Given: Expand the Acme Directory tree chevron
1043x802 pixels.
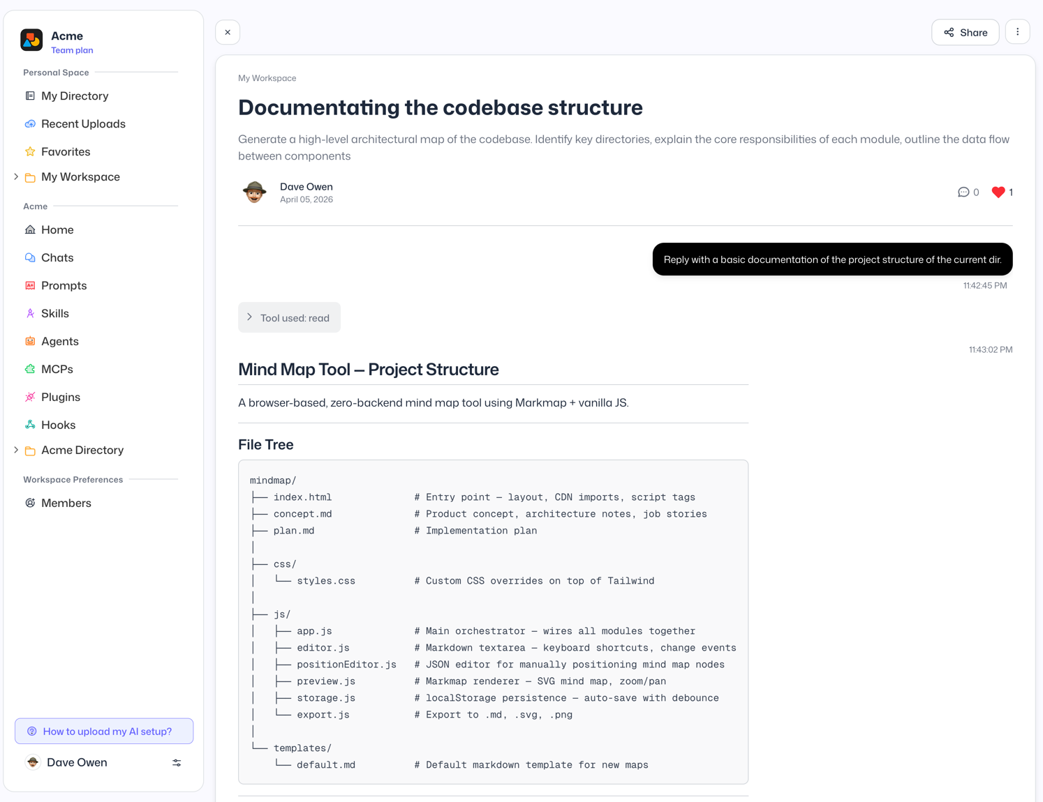Looking at the screenshot, I should click(x=16, y=451).
